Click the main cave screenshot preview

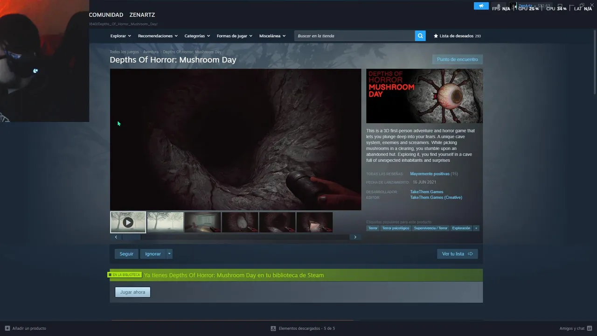[236, 140]
